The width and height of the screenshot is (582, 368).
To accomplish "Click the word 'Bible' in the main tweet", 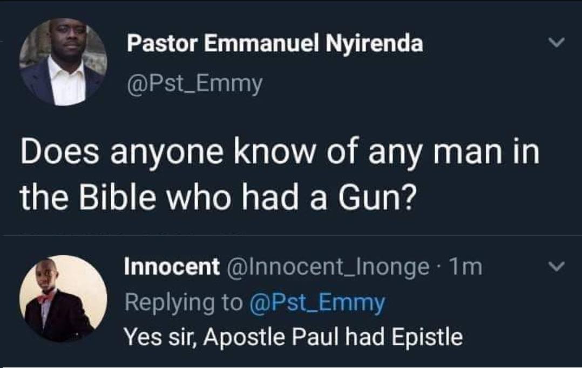I will click(117, 197).
